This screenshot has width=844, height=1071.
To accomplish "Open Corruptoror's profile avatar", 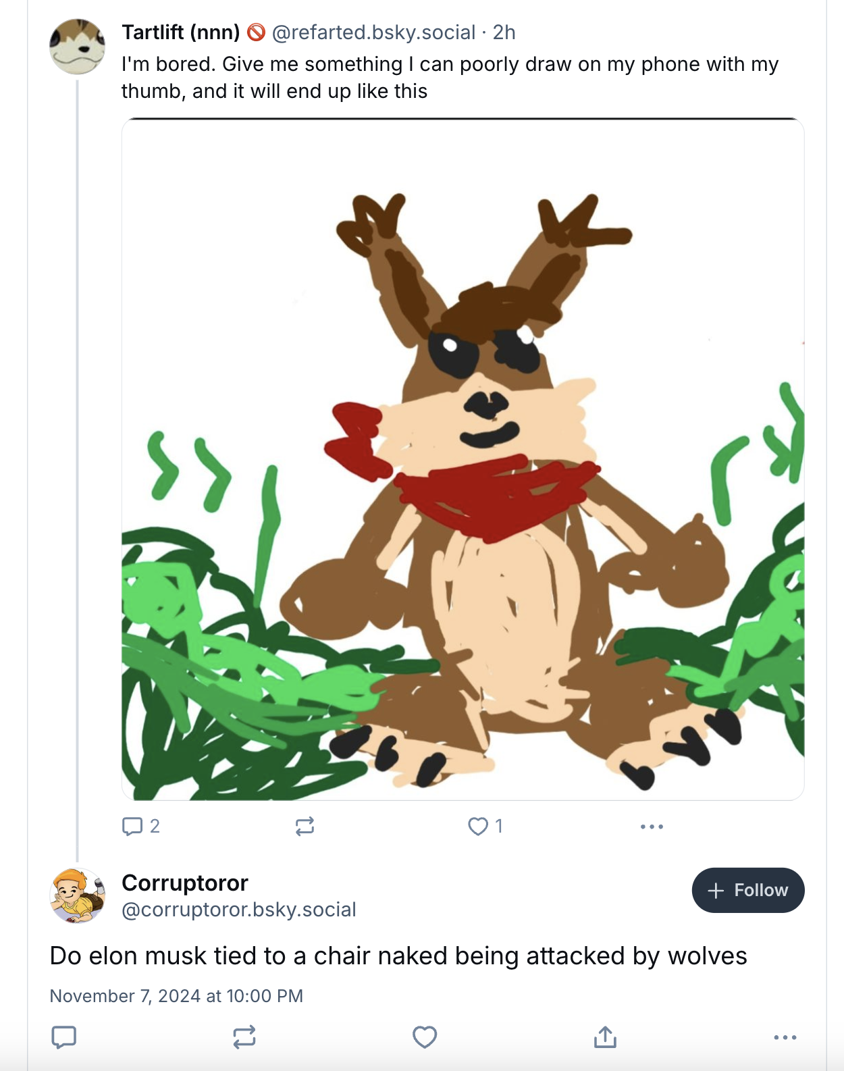I will (x=77, y=895).
